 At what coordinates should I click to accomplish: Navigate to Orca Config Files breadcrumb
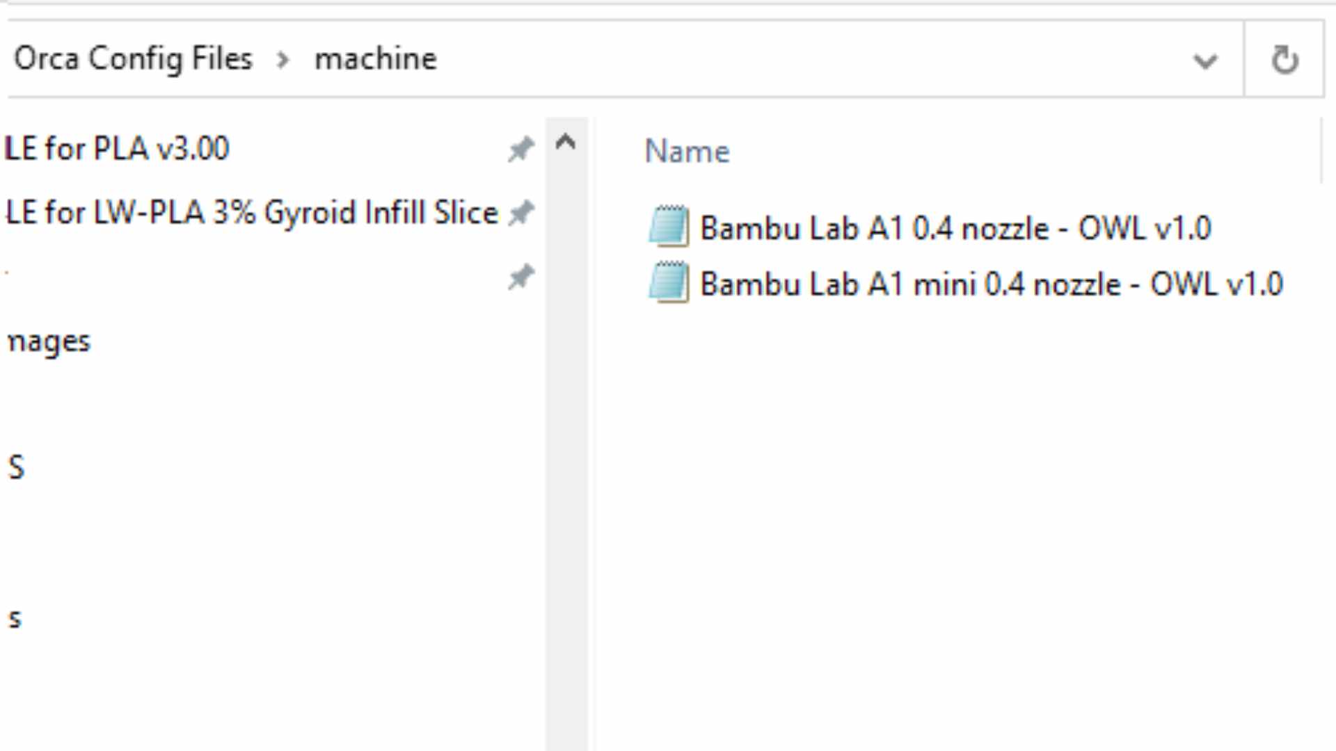coord(133,58)
